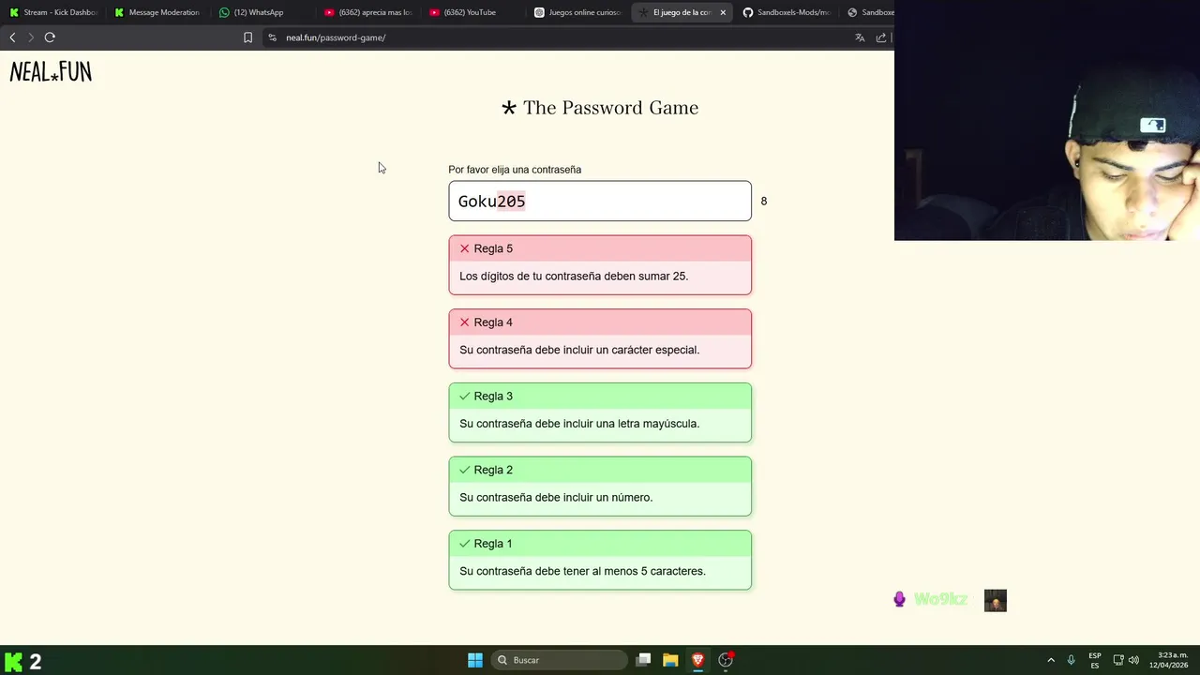Click the purple microphone overlay icon
This screenshot has width=1200, height=675.
[900, 600]
